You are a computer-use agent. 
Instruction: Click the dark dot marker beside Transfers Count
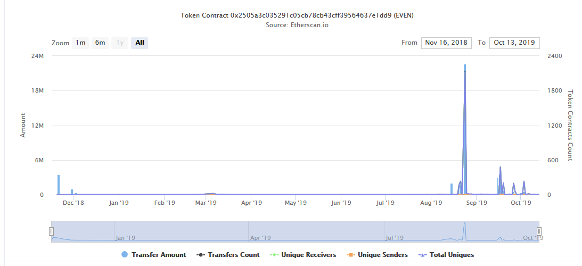pos(201,255)
